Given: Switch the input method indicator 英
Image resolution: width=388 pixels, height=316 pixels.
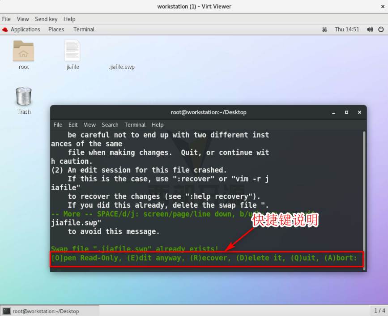Looking at the screenshot, I should pos(324,30).
